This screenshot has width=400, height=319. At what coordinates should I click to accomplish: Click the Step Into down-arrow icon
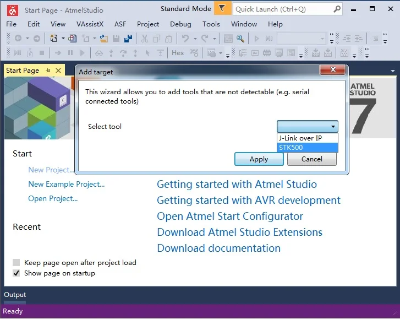(111, 53)
